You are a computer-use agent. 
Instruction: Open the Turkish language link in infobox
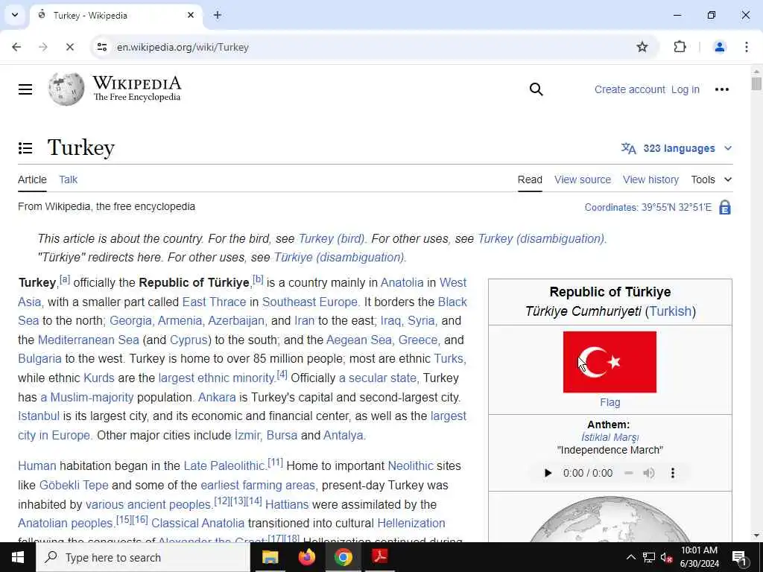[x=670, y=311]
